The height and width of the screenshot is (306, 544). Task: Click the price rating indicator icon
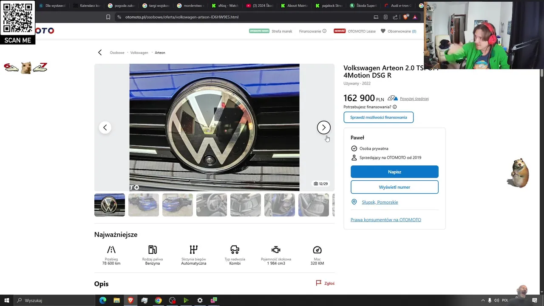coord(393,99)
